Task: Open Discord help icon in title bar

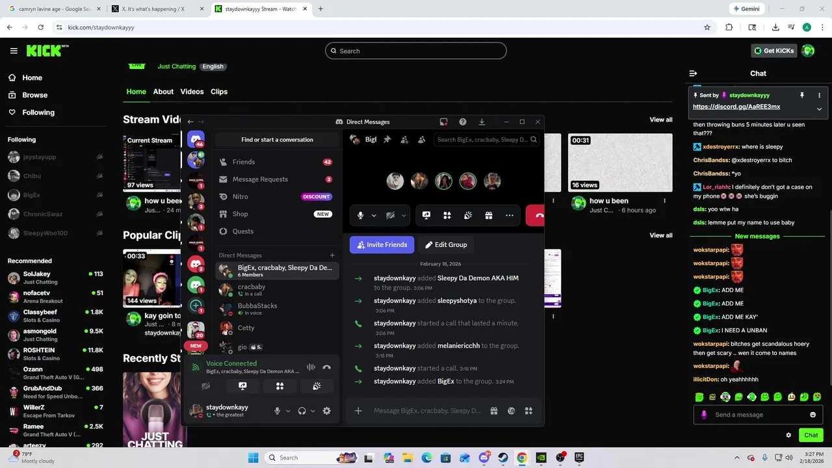Action: pyautogui.click(x=463, y=122)
